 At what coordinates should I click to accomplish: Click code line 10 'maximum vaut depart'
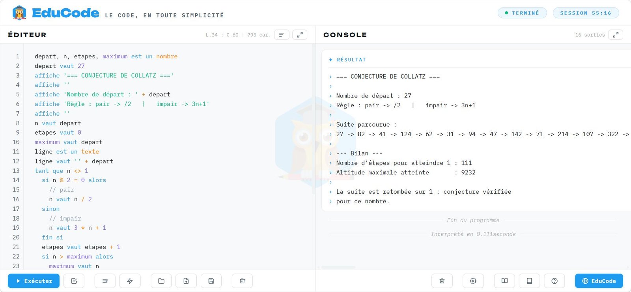pyautogui.click(x=69, y=142)
